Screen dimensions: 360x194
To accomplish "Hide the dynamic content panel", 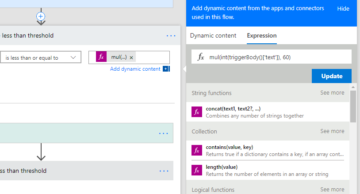I will pyautogui.click(x=343, y=9).
